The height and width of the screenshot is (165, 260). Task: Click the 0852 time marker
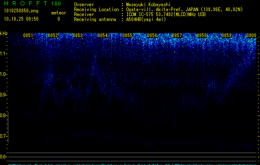point(53,35)
